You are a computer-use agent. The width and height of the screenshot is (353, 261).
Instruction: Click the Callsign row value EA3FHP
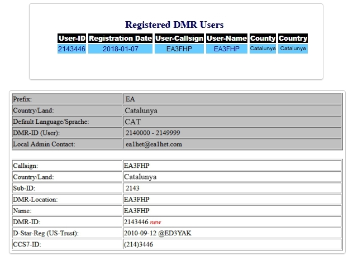tap(136, 166)
